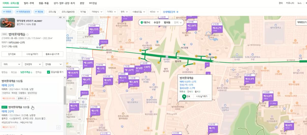The width and height of the screenshot is (307, 135).
Task: Open the 동호수/공시가격 button
Action: point(53,54)
